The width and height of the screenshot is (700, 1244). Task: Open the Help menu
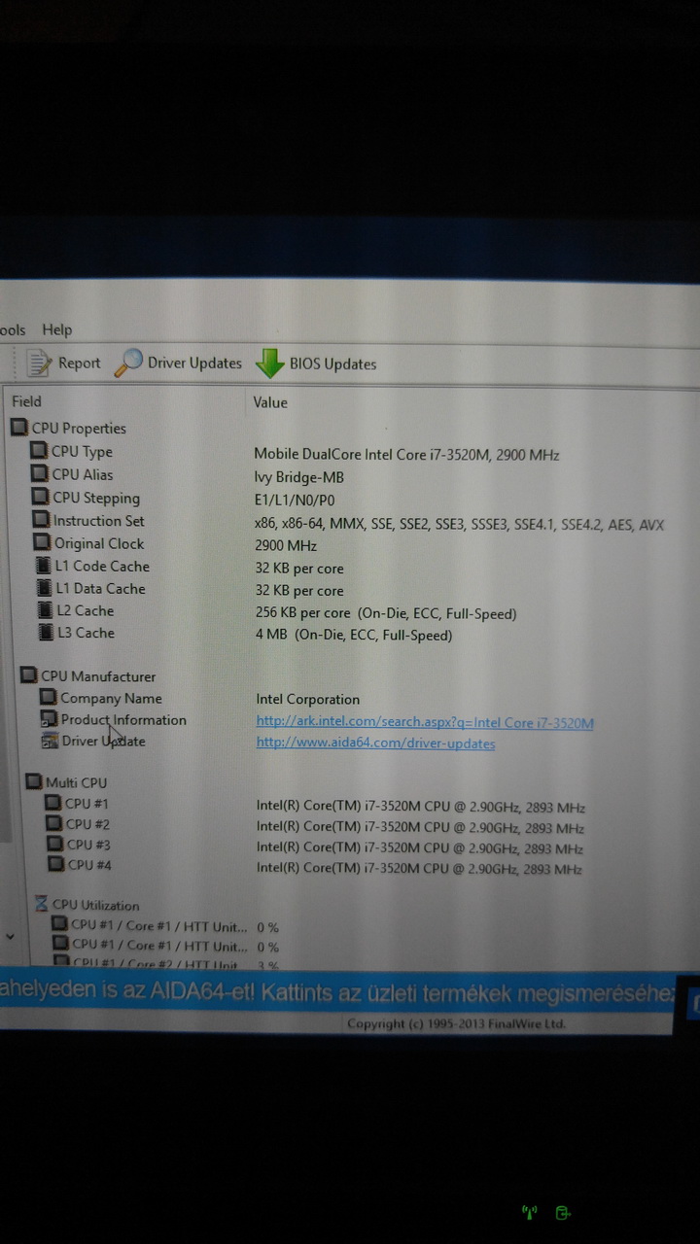57,330
